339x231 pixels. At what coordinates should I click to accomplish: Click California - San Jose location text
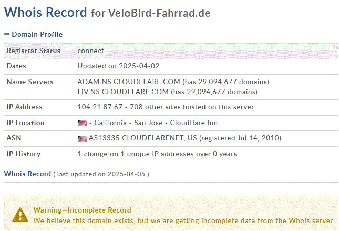tap(128, 123)
